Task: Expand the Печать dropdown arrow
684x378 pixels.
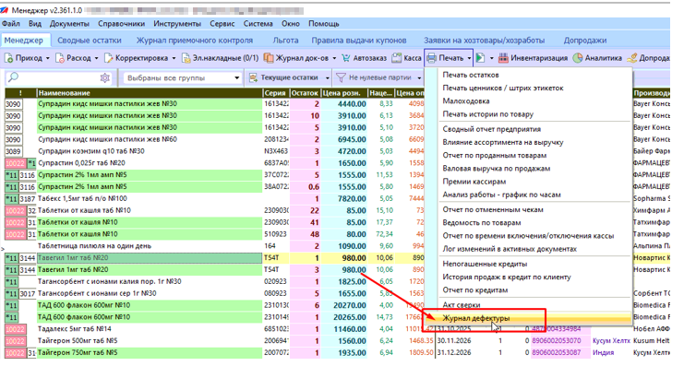Action: coord(469,58)
